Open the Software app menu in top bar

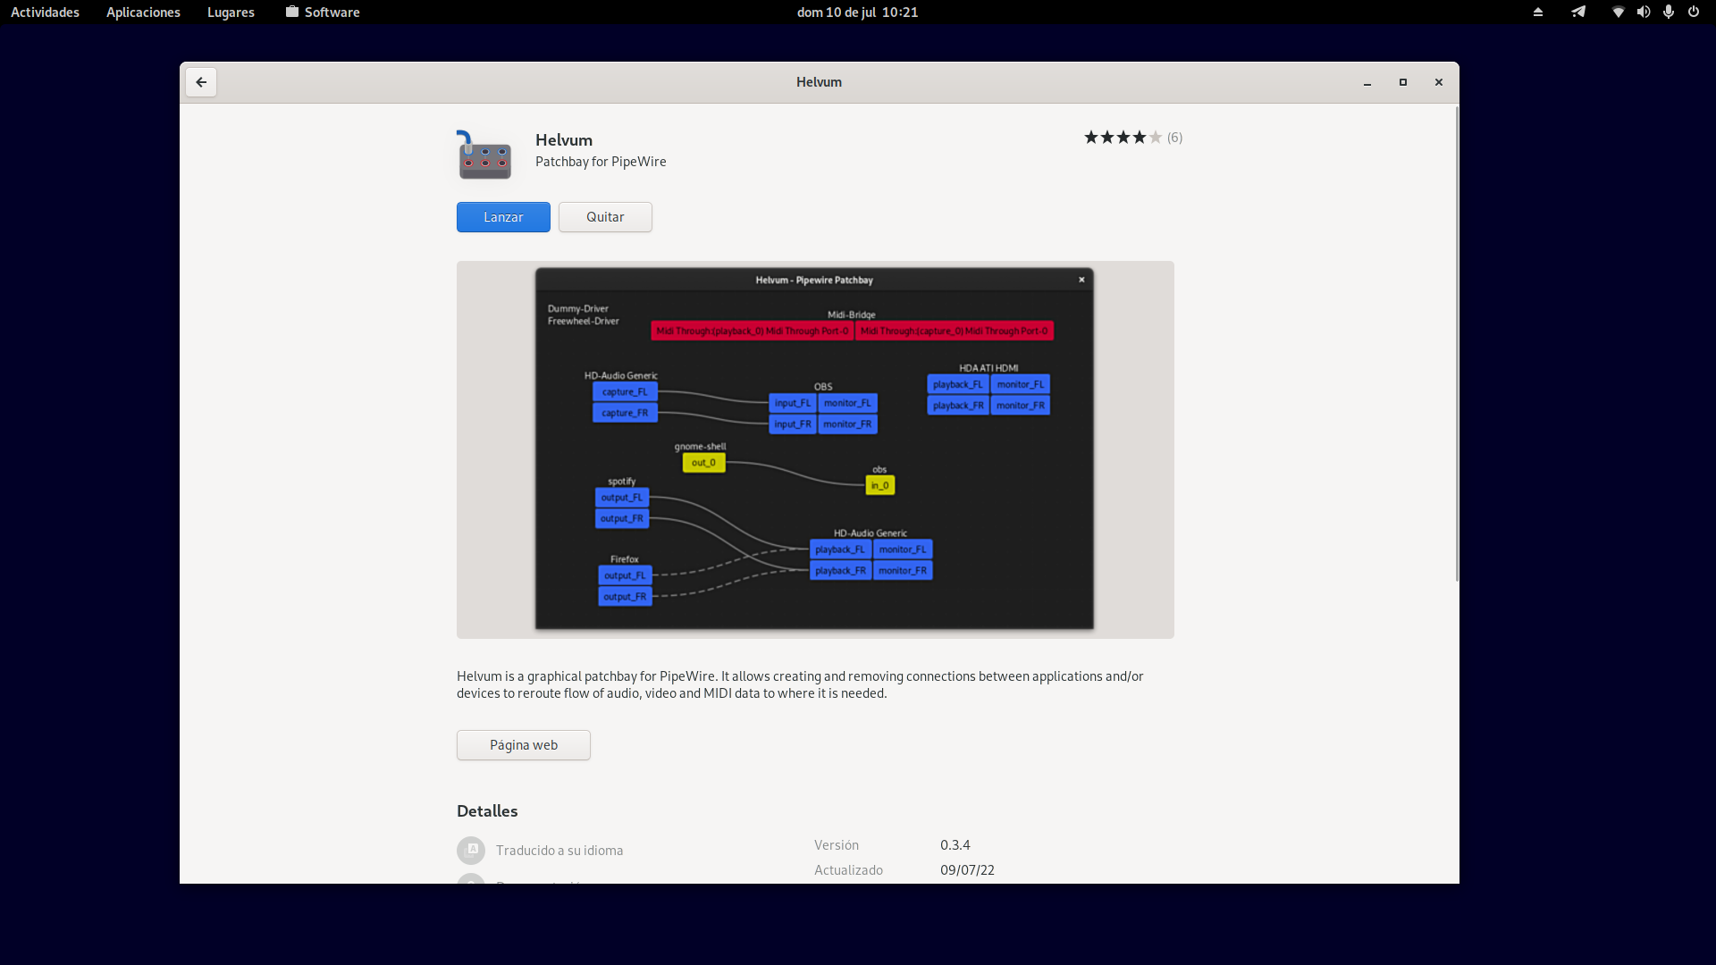(323, 13)
